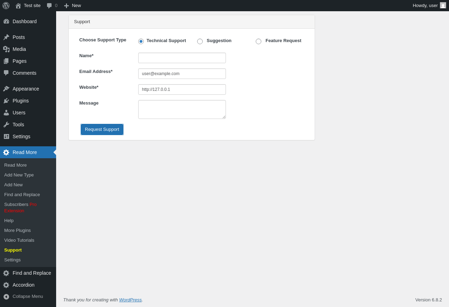Open the highlighted Support submenu item

[x=28, y=250]
